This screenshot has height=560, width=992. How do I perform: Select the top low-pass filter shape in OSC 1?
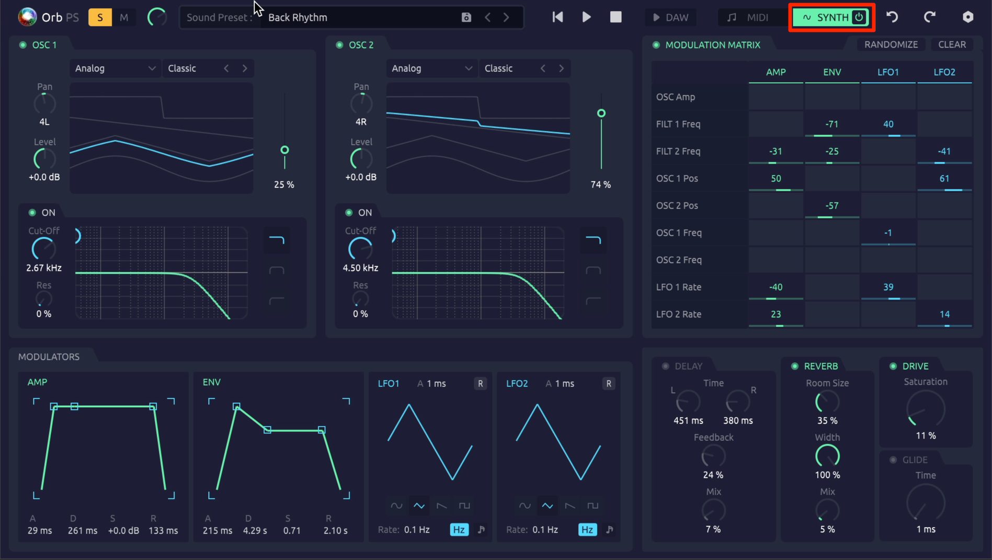pos(277,241)
